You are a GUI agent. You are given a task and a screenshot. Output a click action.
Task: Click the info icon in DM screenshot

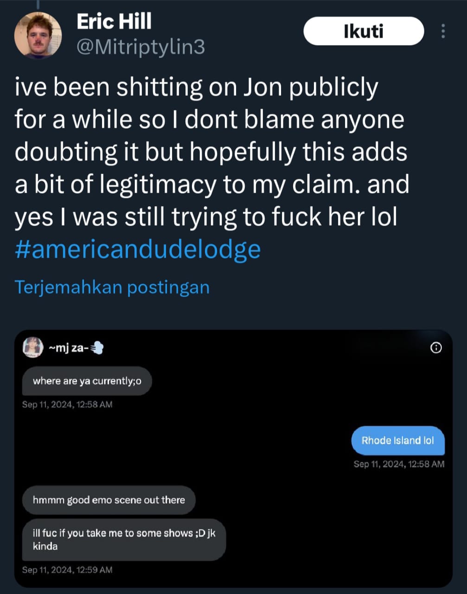click(x=436, y=348)
